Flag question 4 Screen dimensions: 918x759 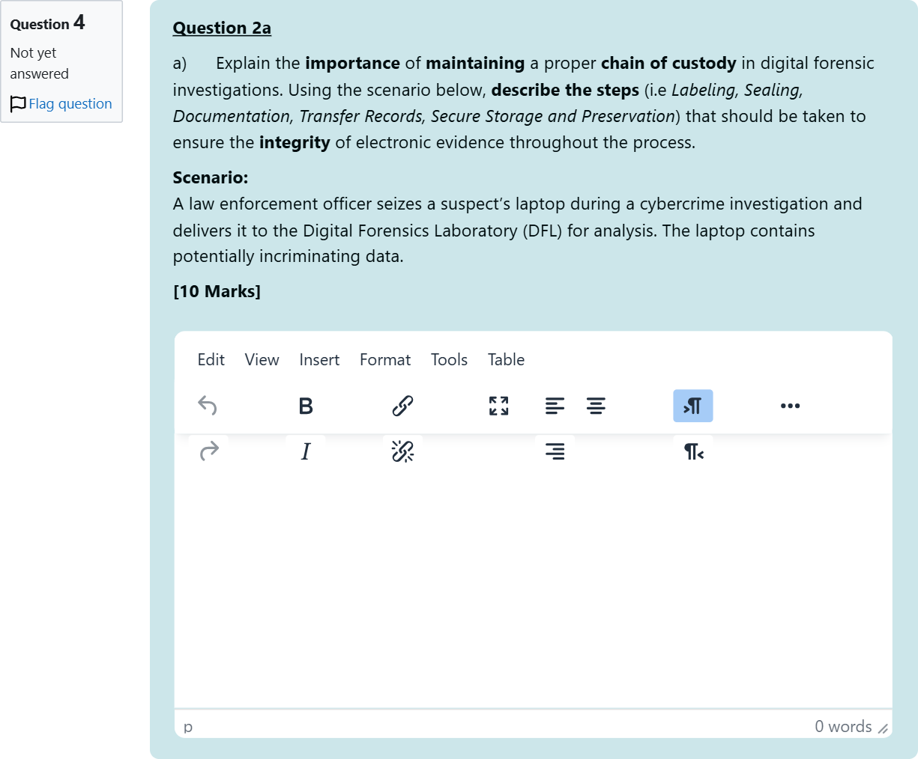(61, 104)
